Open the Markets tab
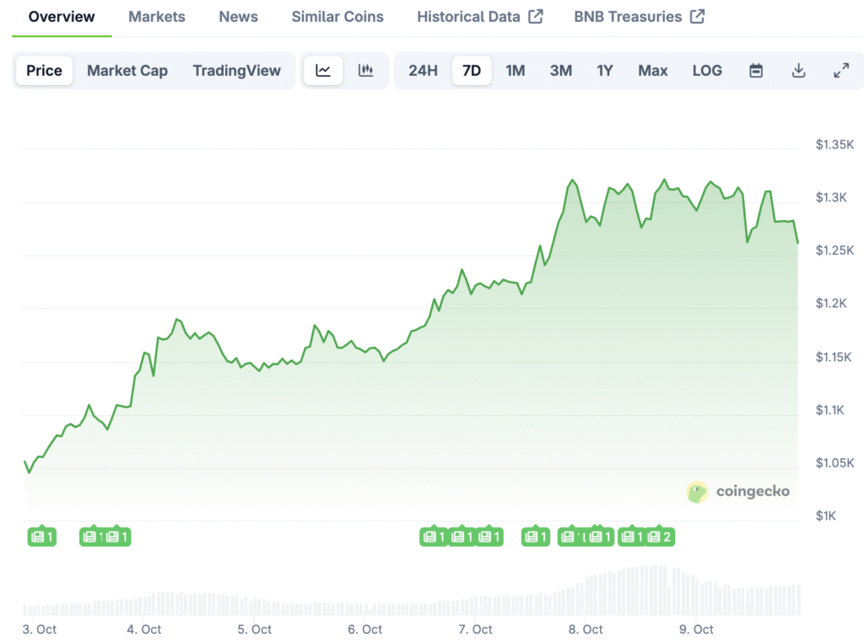This screenshot has width=864, height=642. click(157, 17)
